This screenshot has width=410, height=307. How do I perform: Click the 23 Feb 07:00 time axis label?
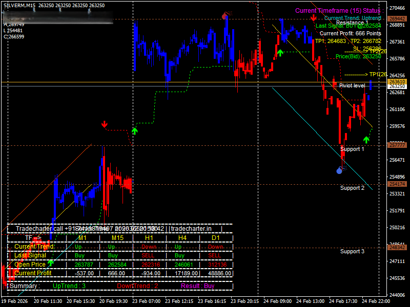click(x=146, y=301)
